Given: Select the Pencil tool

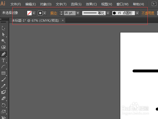Looking at the screenshot, I should tap(3, 86).
